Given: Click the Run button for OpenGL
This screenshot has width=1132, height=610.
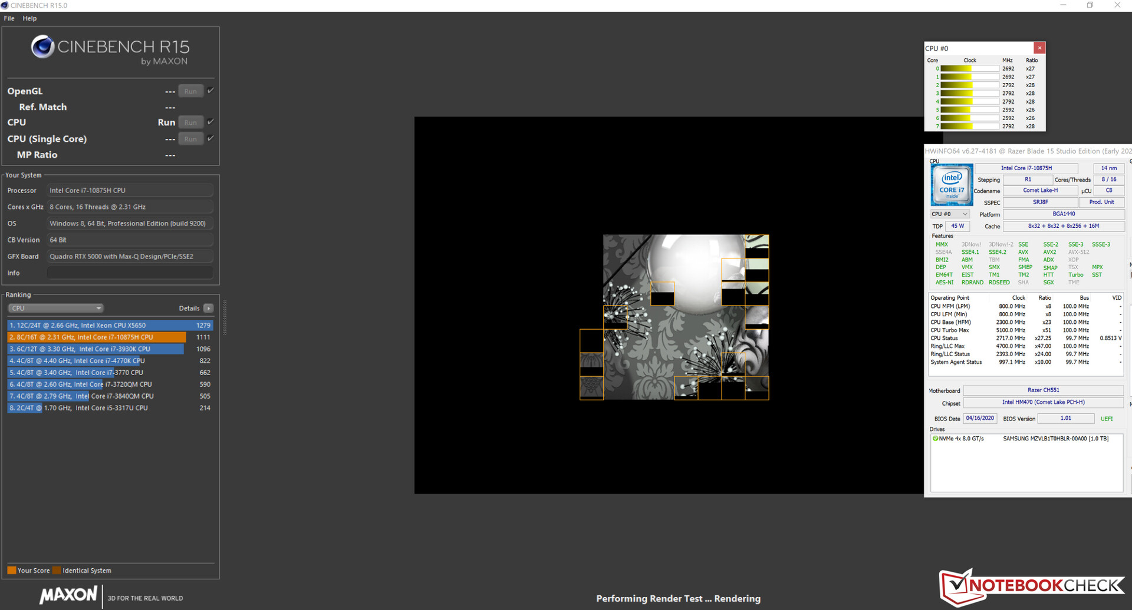Looking at the screenshot, I should [x=190, y=91].
